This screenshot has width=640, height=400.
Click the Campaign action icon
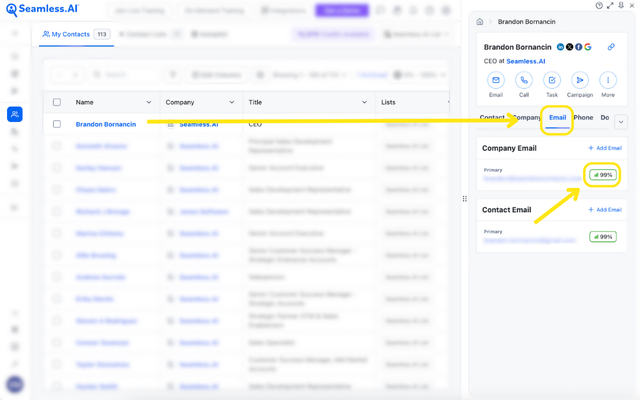tap(580, 81)
